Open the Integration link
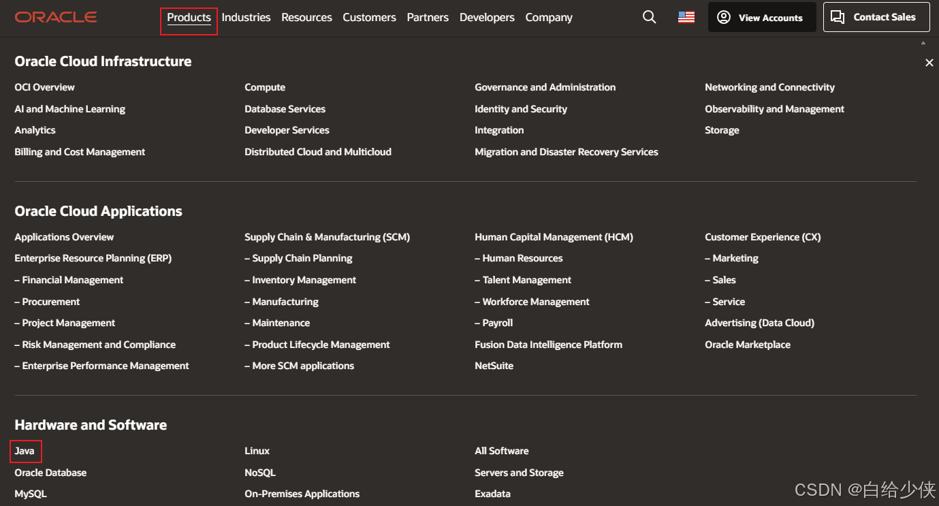939x506 pixels. (499, 130)
